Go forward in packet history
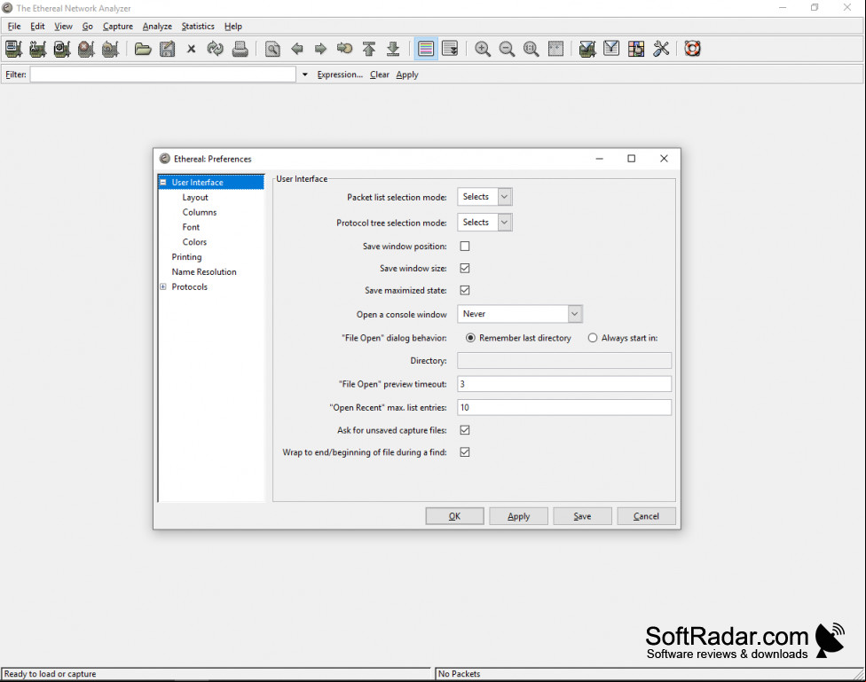The image size is (866, 682). (321, 49)
